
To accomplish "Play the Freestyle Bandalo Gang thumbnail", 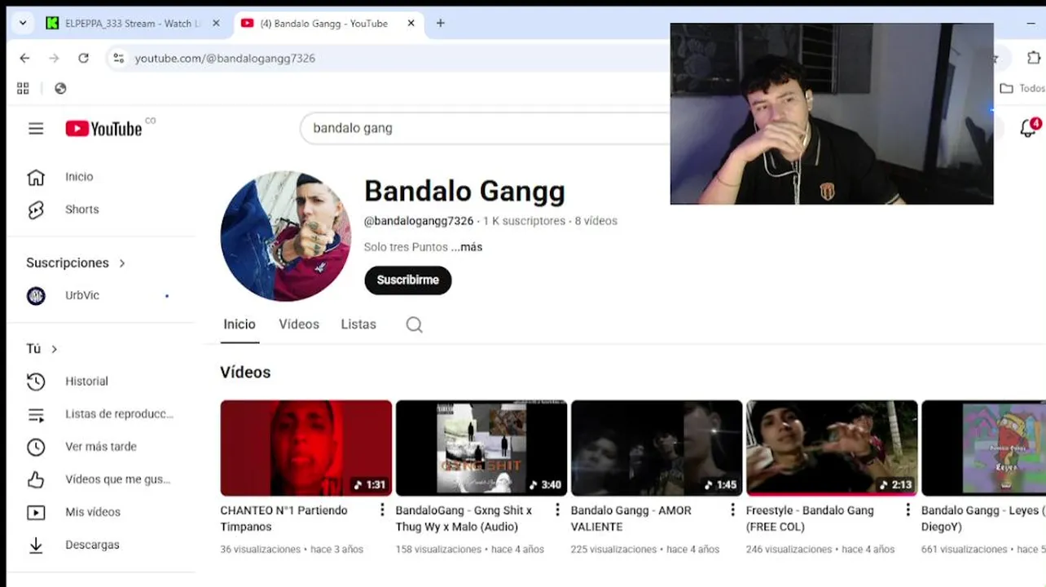I will 832,448.
